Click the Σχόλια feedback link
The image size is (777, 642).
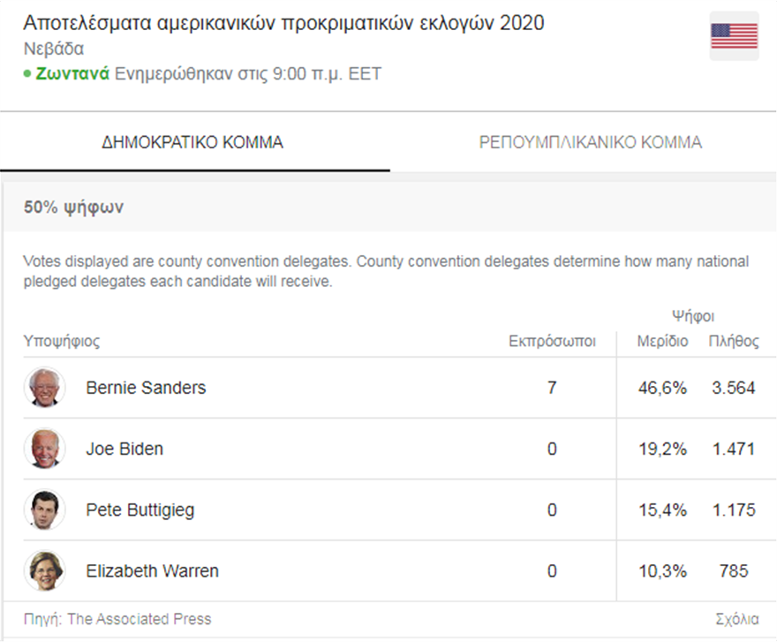click(x=737, y=619)
